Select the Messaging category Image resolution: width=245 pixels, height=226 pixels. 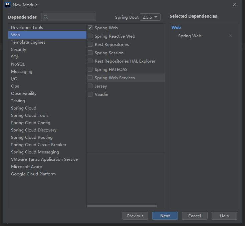(47, 72)
